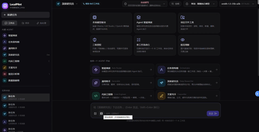Click the LocalPilot logo icon

5,6
